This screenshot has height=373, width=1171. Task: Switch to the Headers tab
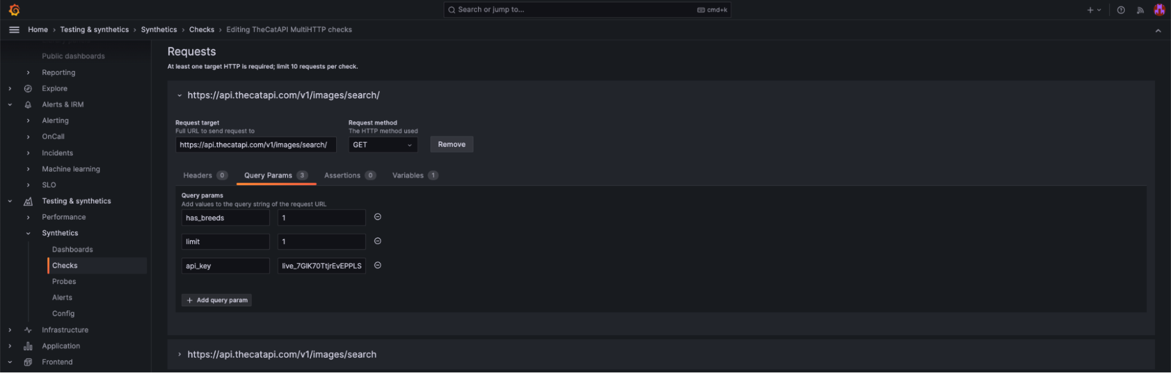pyautogui.click(x=205, y=176)
